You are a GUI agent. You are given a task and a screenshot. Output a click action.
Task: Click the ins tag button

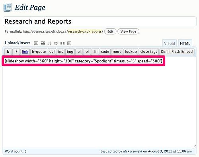pyautogui.click(x=60, y=51)
